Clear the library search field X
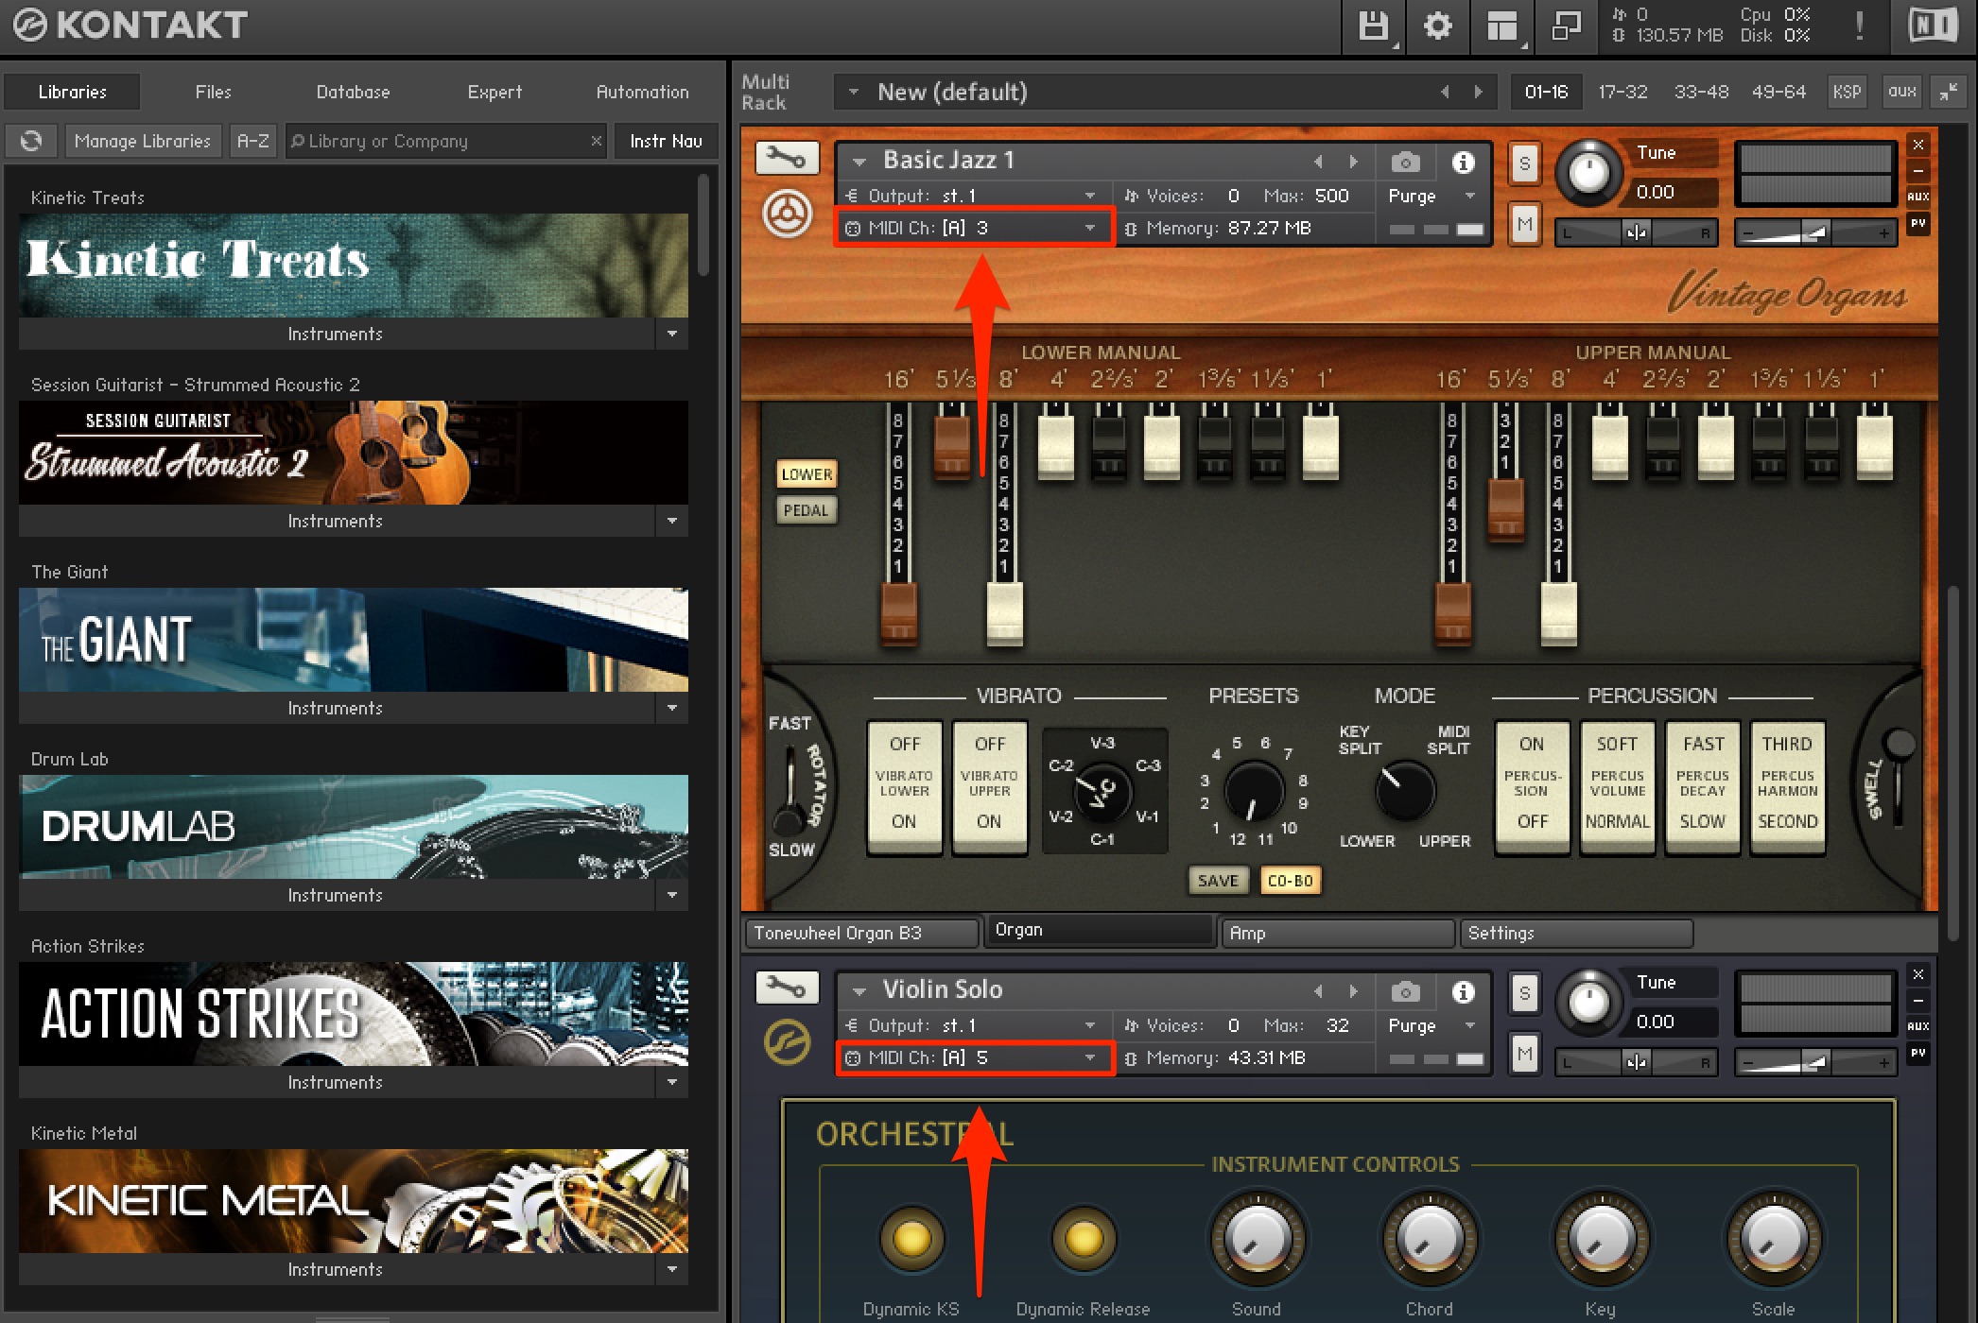 [x=596, y=141]
